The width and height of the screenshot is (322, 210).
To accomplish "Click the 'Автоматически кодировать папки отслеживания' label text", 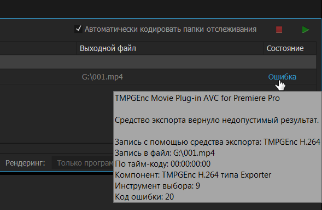I will [x=171, y=29].
